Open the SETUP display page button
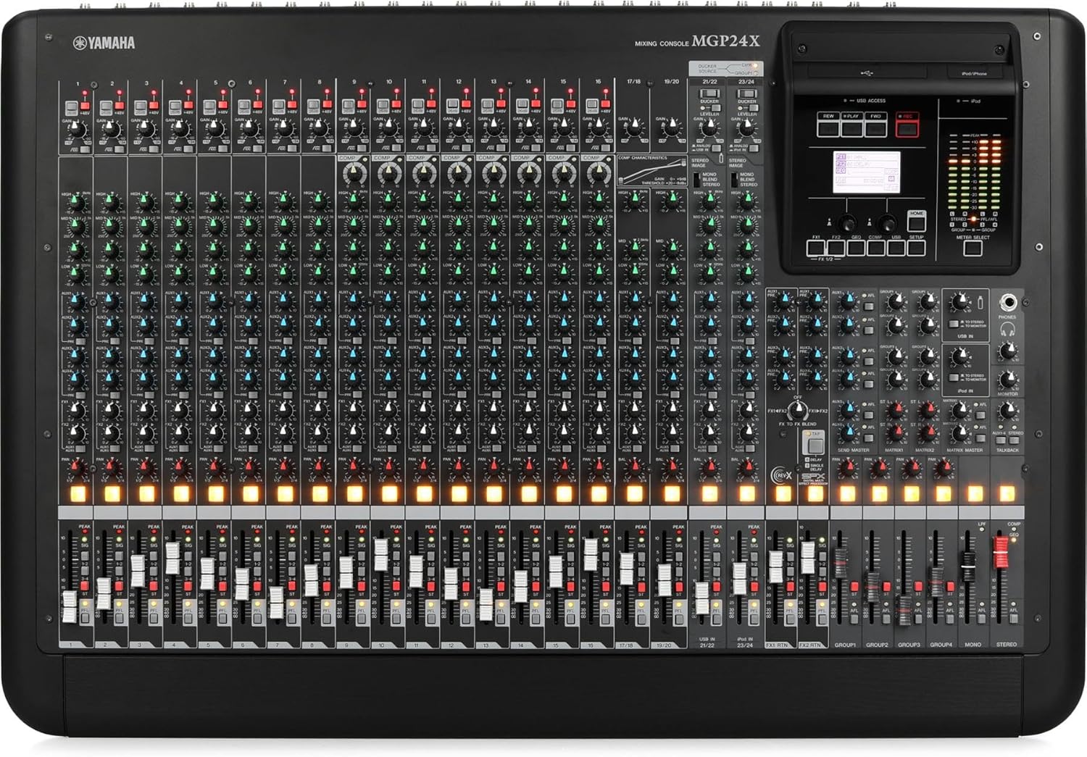This screenshot has width=1087, height=757. [x=916, y=248]
